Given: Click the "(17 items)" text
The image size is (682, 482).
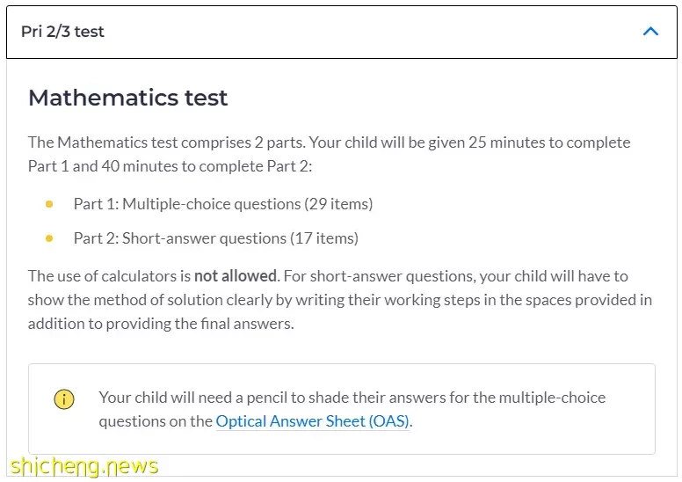Looking at the screenshot, I should (x=324, y=238).
